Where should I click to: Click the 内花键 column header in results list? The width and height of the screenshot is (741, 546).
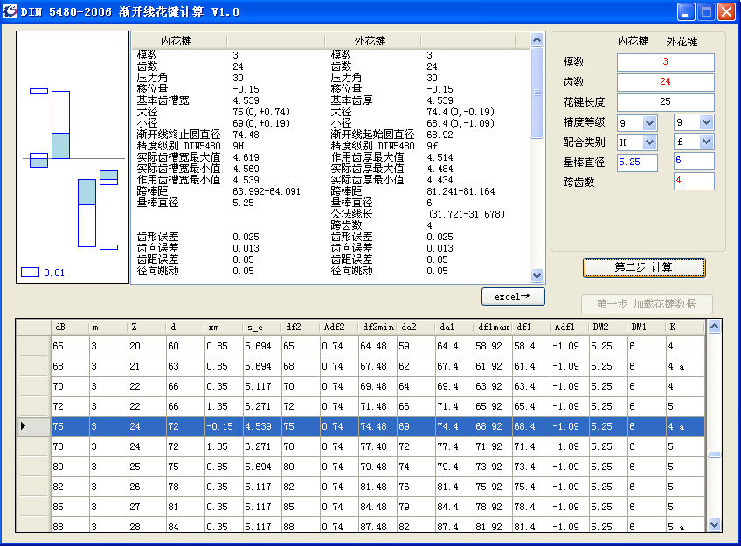click(178, 40)
